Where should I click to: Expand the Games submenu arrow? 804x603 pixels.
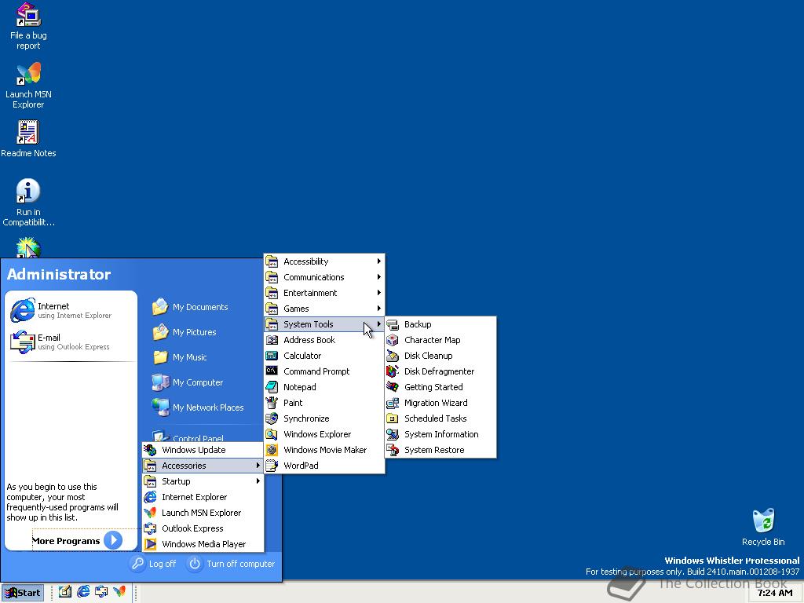tap(379, 308)
